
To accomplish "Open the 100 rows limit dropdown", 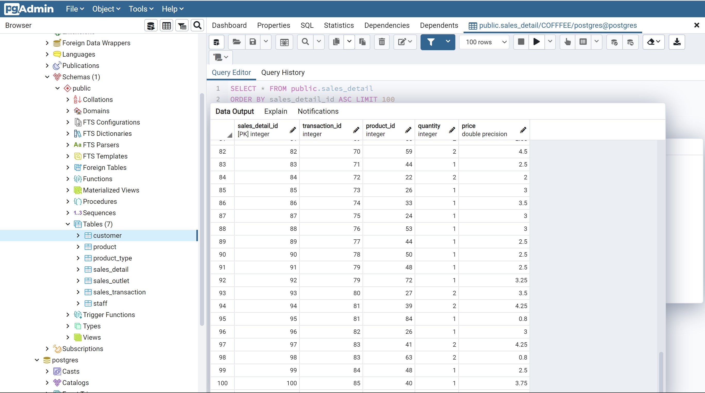I will click(x=484, y=42).
